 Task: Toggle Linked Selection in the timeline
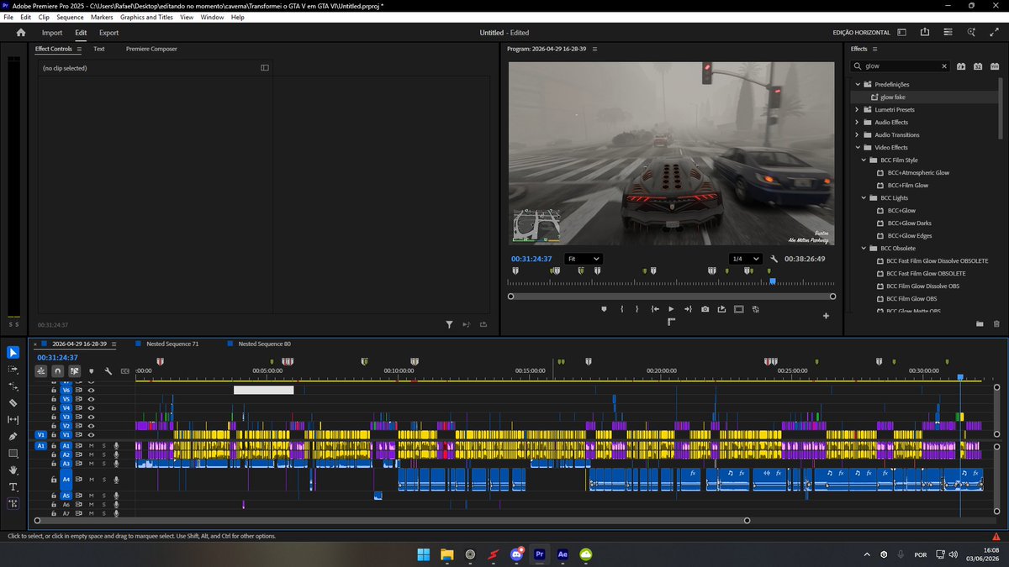(x=74, y=370)
